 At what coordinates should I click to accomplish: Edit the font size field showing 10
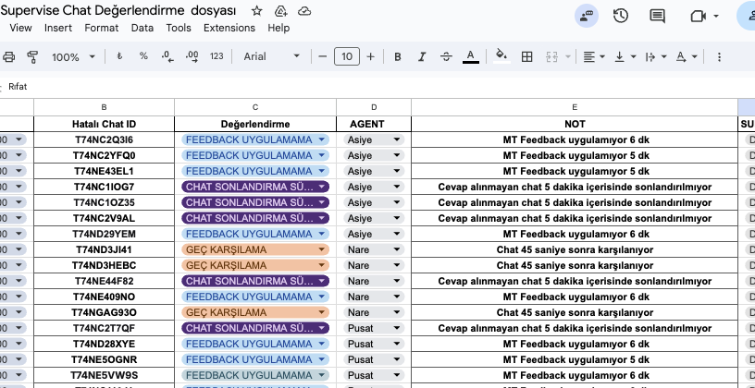[x=347, y=56]
